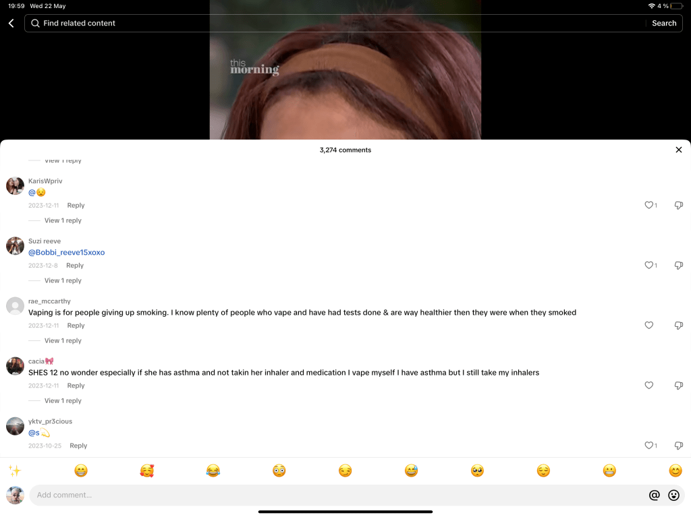Expand View 1 reply under Suzi reeve
The image size is (691, 517).
[x=63, y=281]
